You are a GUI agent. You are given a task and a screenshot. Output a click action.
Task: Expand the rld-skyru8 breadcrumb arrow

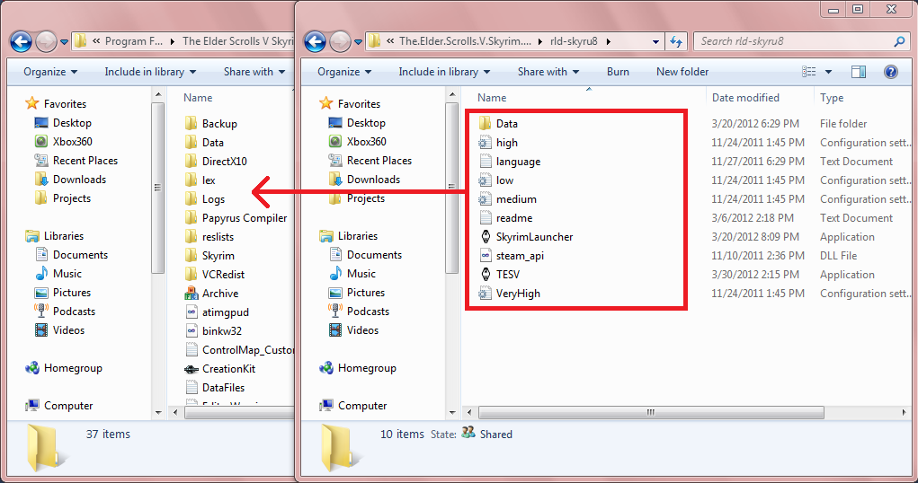pyautogui.click(x=609, y=41)
